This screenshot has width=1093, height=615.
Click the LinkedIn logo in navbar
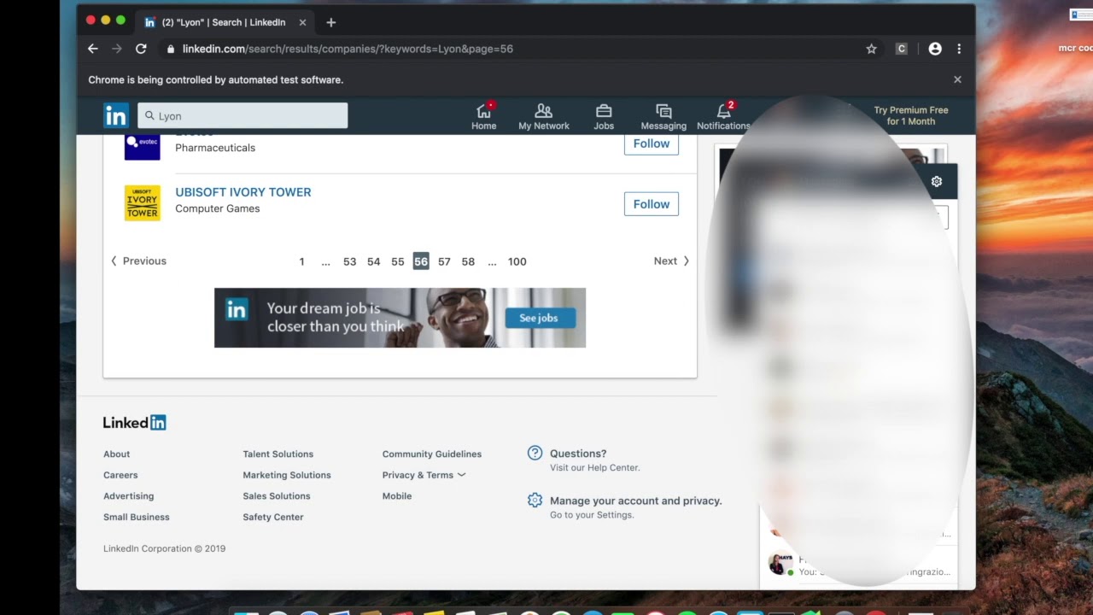pyautogui.click(x=116, y=115)
